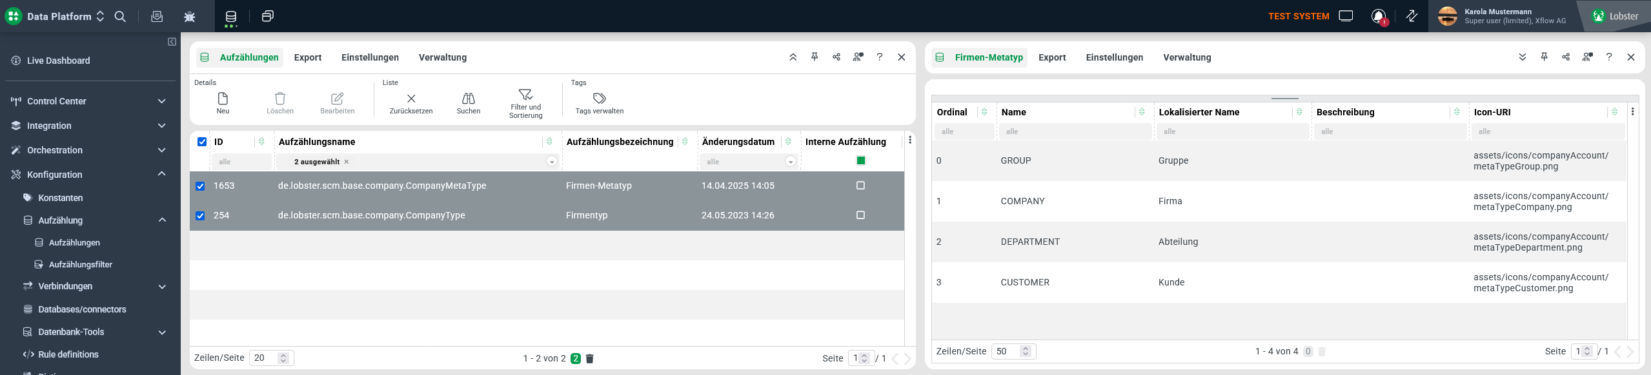Pin the Aufzählungen panel
Viewport: 1651px width, 375px height.
815,57
